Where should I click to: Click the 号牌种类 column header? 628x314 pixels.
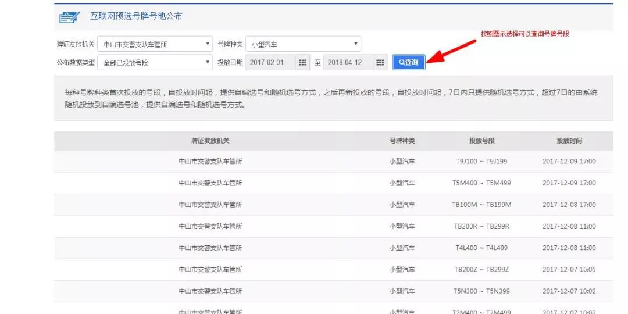click(402, 141)
